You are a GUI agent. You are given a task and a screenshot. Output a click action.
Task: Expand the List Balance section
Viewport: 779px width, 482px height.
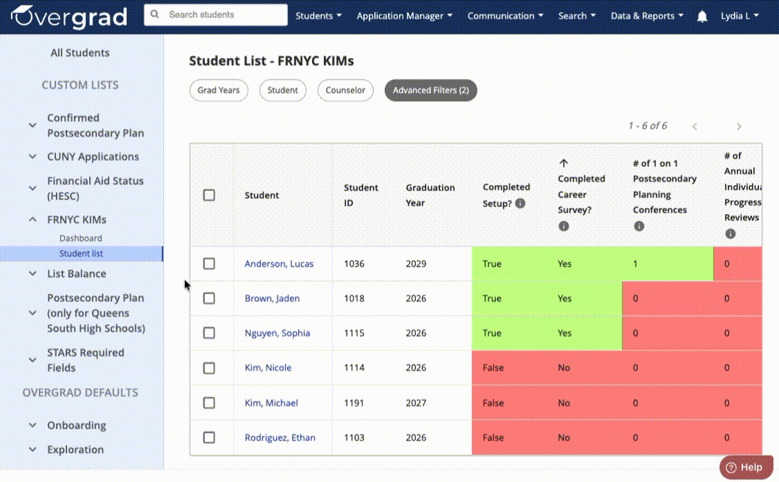32,273
